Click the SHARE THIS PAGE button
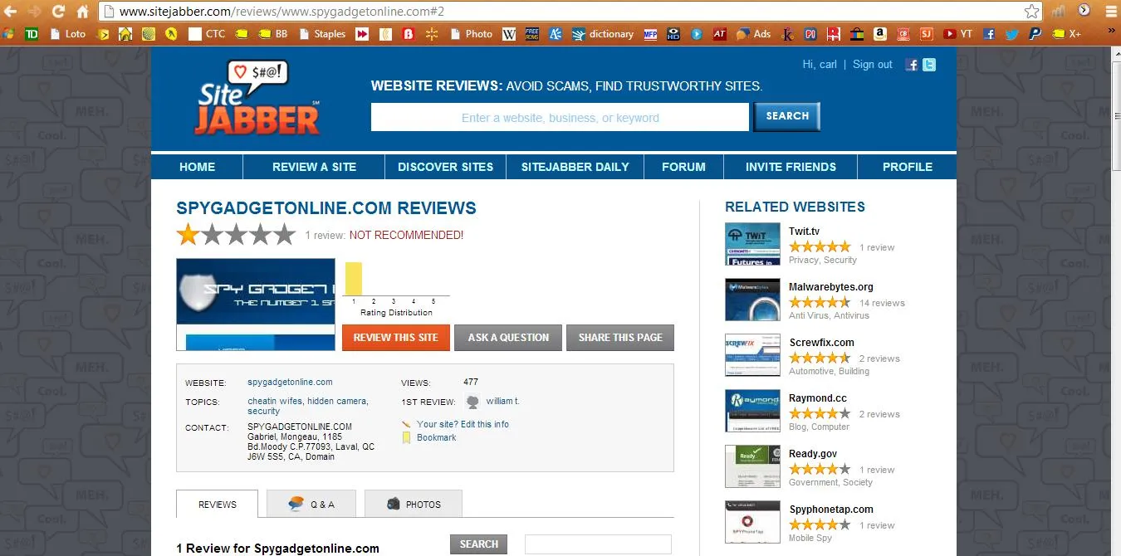This screenshot has width=1121, height=556. pyautogui.click(x=620, y=338)
